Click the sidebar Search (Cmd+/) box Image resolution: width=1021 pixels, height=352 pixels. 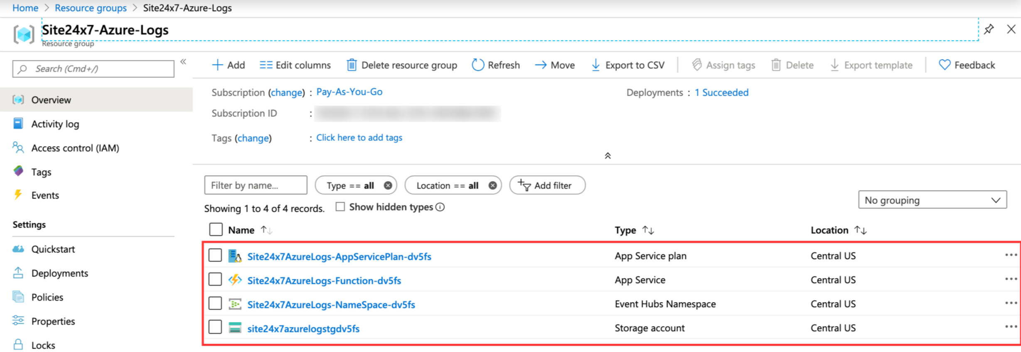[x=93, y=69]
